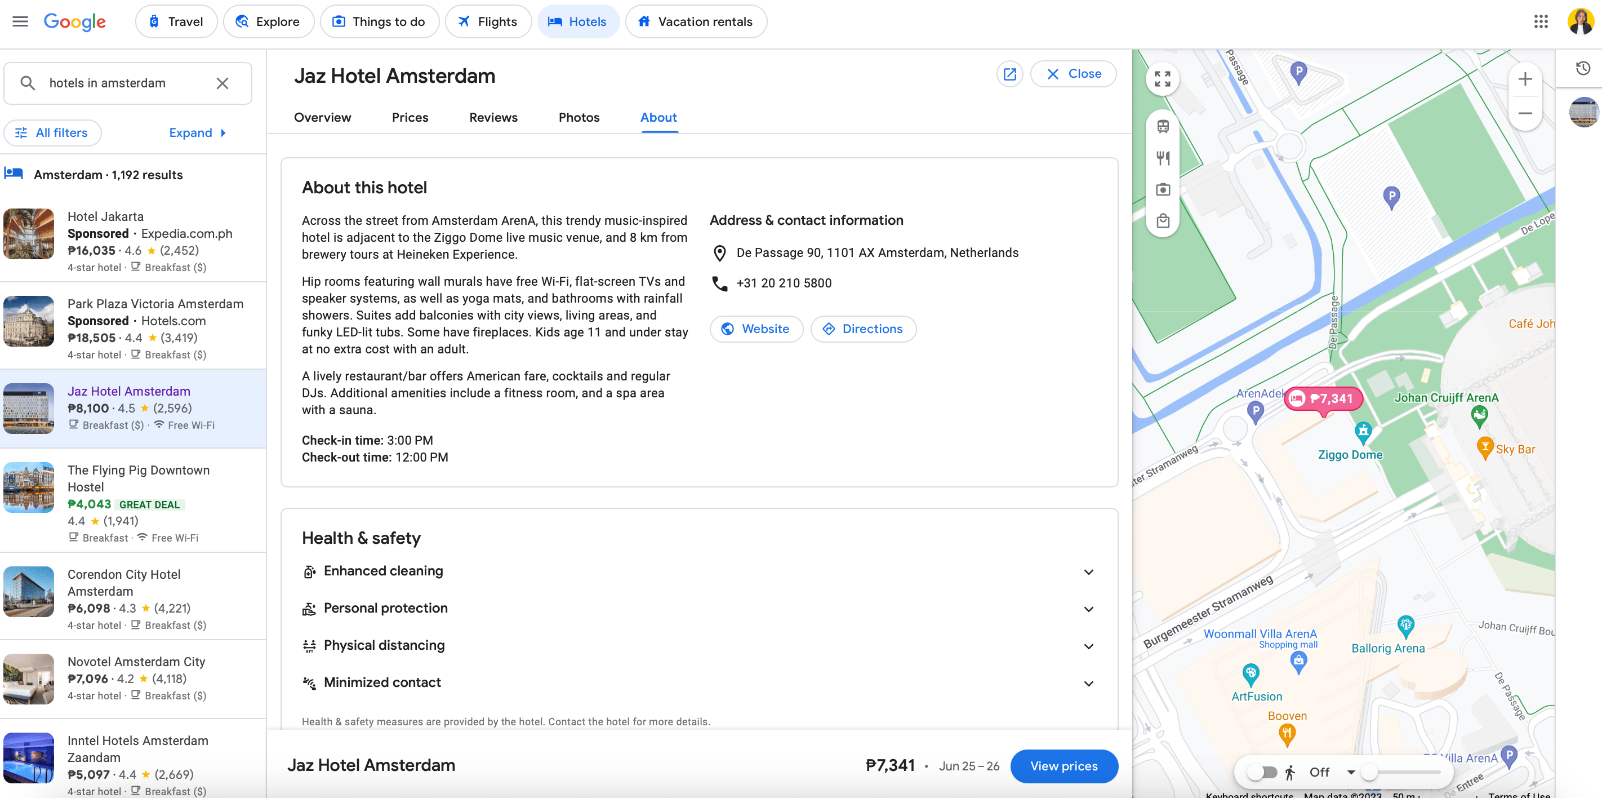Viewport: 1602px width, 798px height.
Task: Click the Jaz Hotel Amsterdam list title
Action: click(x=129, y=391)
